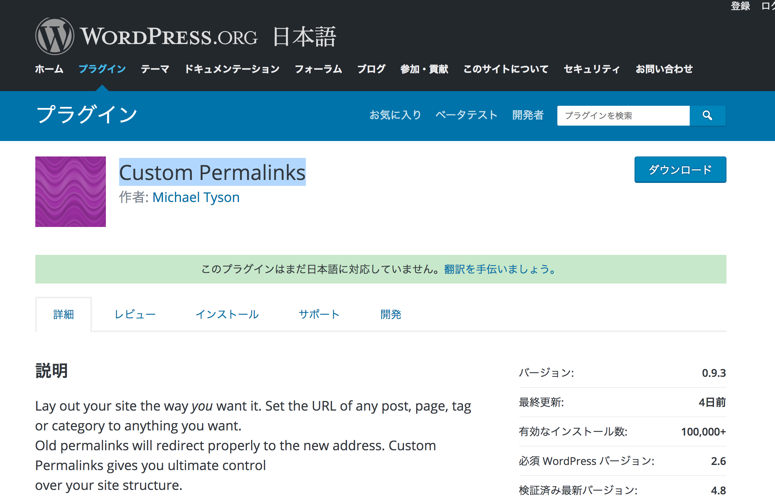Click the WordPress logo icon
The image size is (775, 498).
tap(54, 36)
